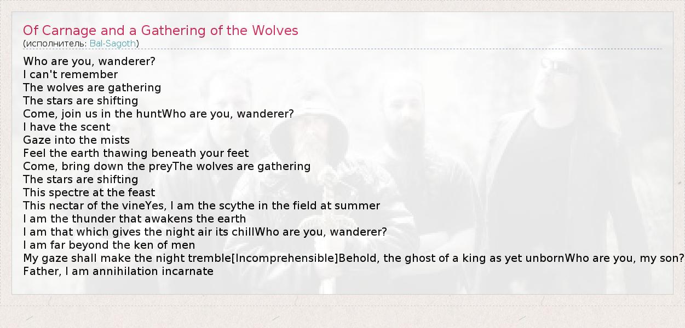
Task: Select the lyric 'I have the scent'
Action: coord(66,127)
